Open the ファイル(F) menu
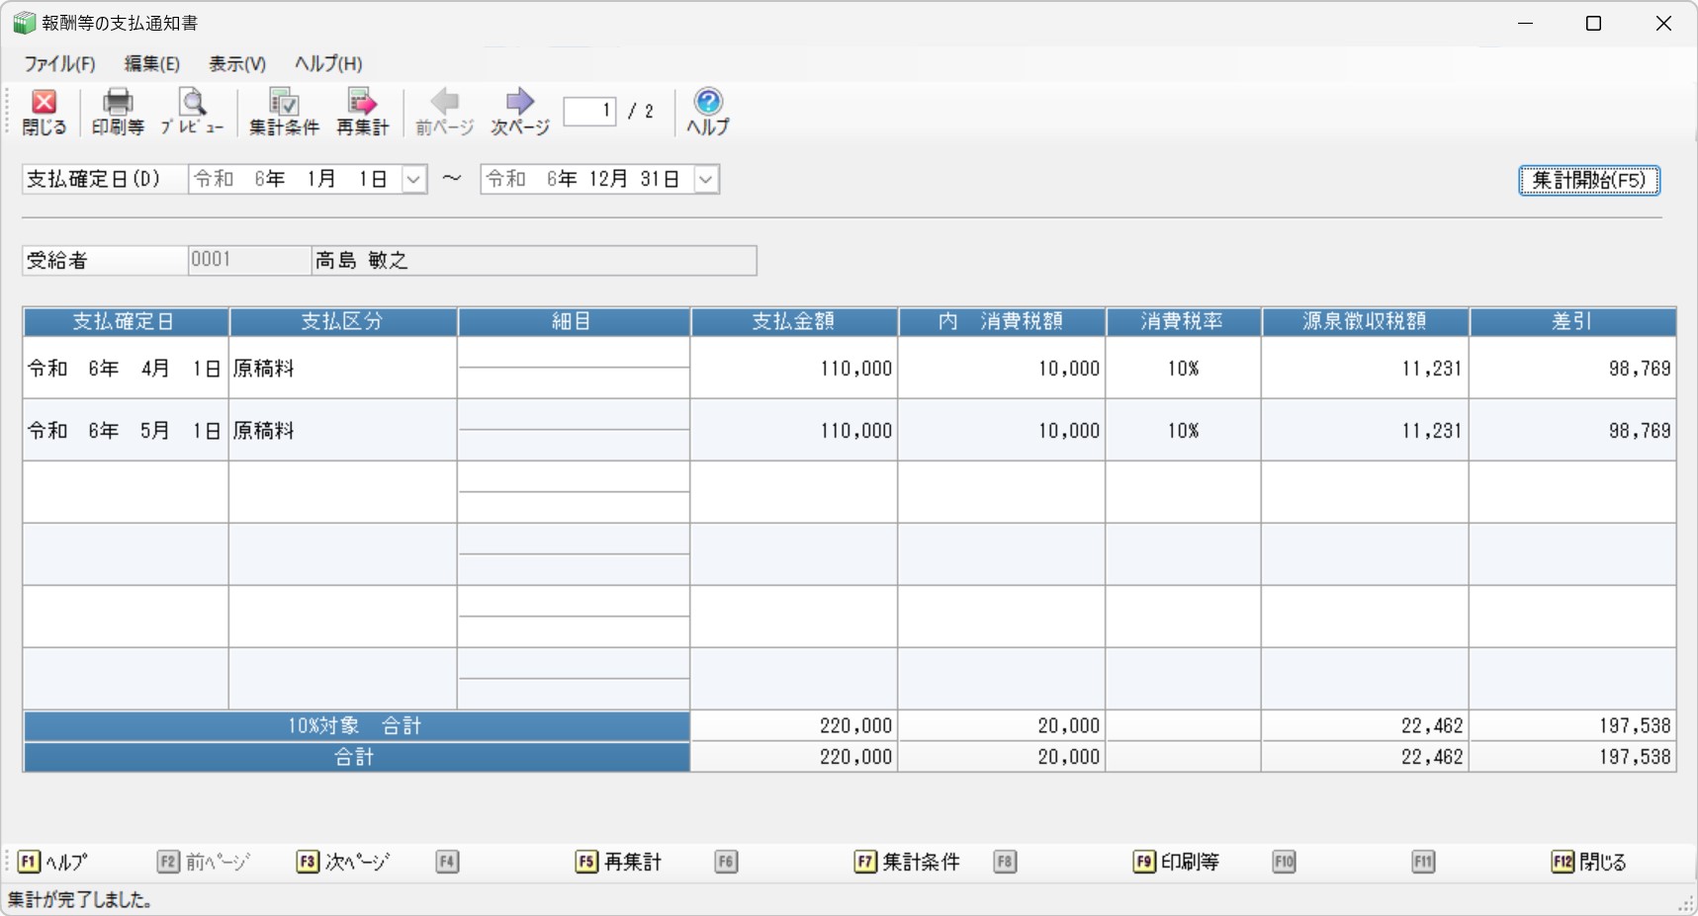1698x916 pixels. click(x=59, y=64)
